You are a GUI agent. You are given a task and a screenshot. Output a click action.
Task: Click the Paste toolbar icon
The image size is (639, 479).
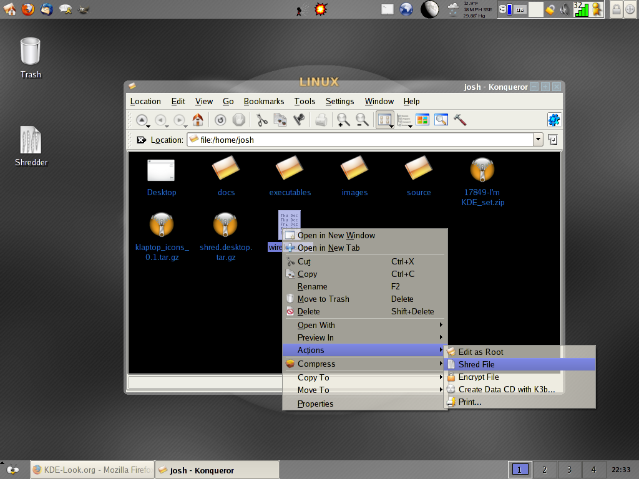(299, 120)
